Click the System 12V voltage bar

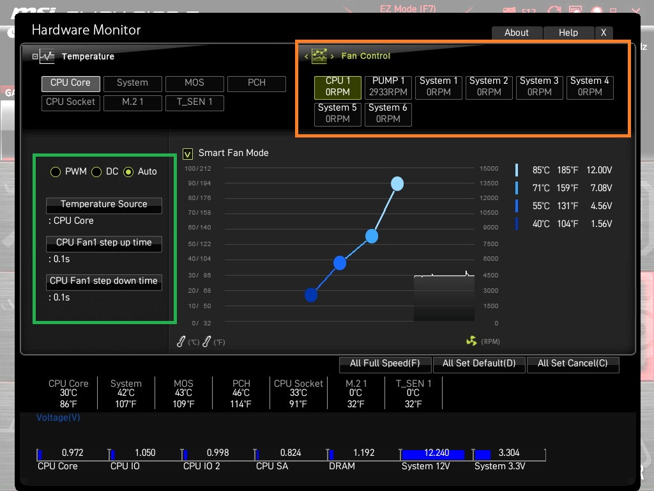coord(433,455)
